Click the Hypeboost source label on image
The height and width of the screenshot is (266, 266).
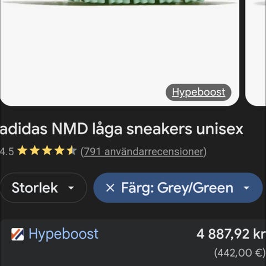coord(198,92)
